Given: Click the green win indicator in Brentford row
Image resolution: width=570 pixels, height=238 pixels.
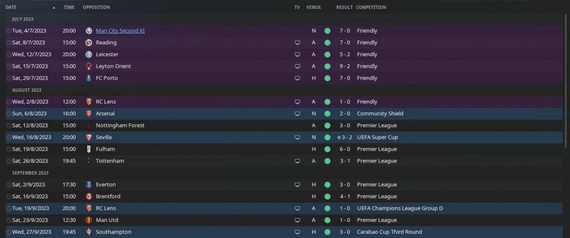Looking at the screenshot, I should click(x=327, y=197).
